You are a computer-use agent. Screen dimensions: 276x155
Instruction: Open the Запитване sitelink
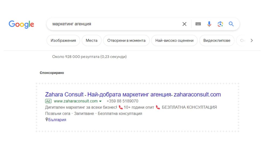click(x=84, y=114)
